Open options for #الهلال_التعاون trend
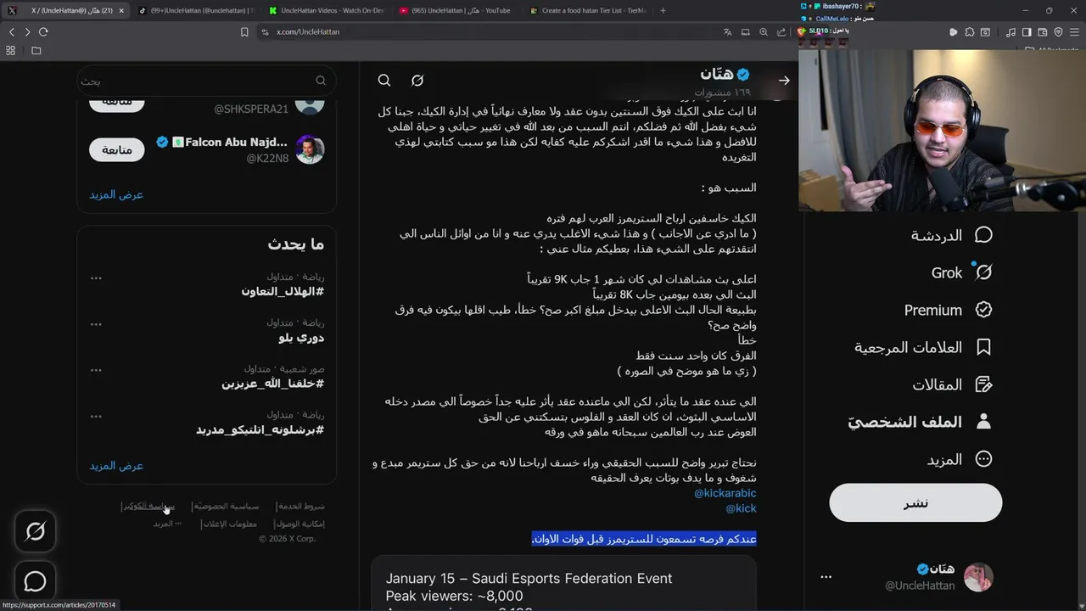Image resolution: width=1086 pixels, height=611 pixels. click(x=96, y=277)
